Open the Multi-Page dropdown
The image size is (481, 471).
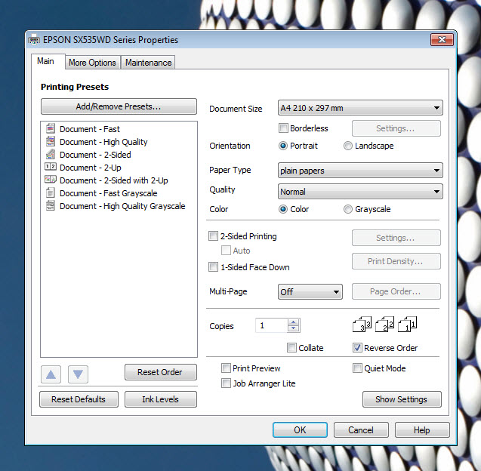point(310,291)
